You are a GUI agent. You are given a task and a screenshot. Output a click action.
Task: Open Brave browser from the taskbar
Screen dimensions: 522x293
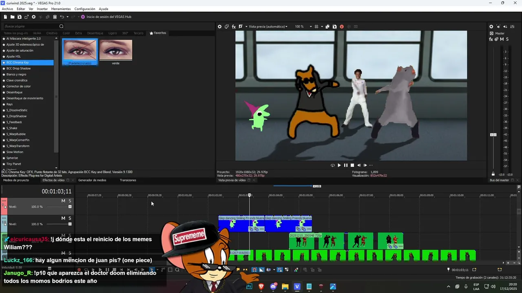click(261, 286)
